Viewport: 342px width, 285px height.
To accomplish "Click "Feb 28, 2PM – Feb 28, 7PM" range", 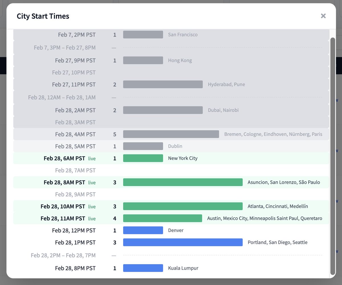I will tap(63, 255).
